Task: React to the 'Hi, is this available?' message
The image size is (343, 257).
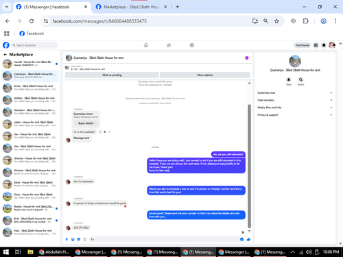Action: click(100, 132)
